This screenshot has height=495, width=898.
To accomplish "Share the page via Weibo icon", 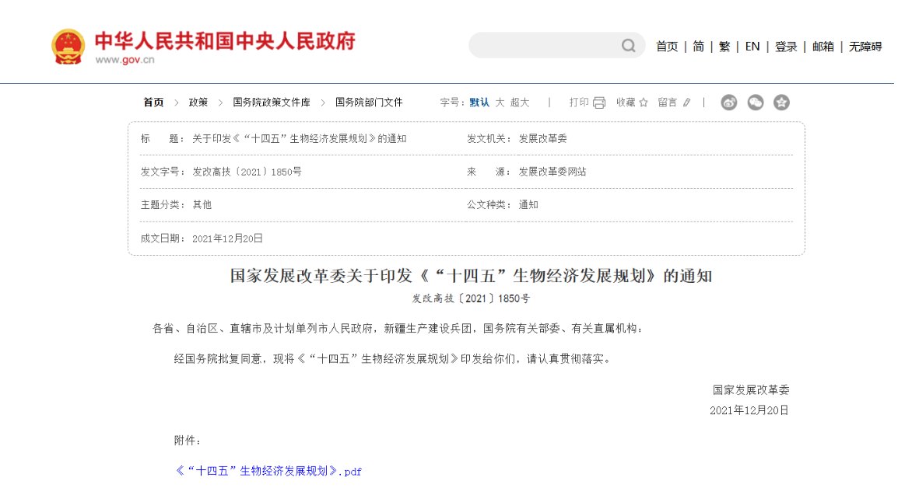I will pyautogui.click(x=728, y=103).
